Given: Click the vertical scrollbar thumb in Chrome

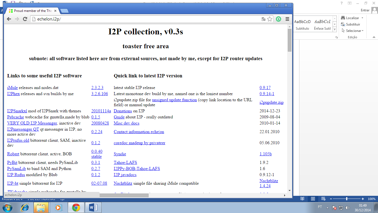Looking at the screenshot, I should [x=289, y=40].
